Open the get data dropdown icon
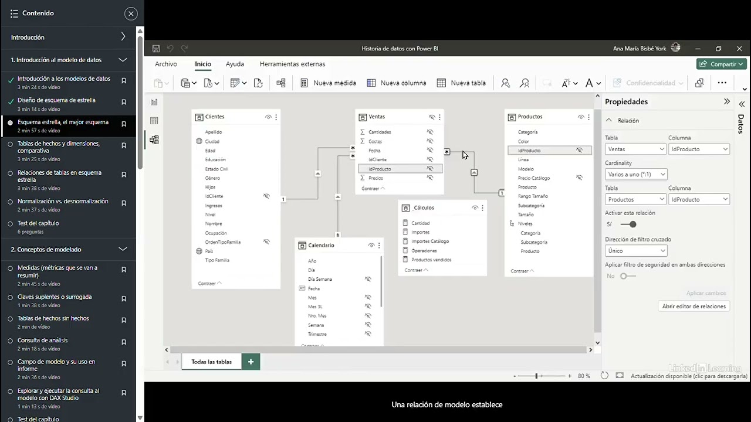This screenshot has height=422, width=751. [x=189, y=83]
